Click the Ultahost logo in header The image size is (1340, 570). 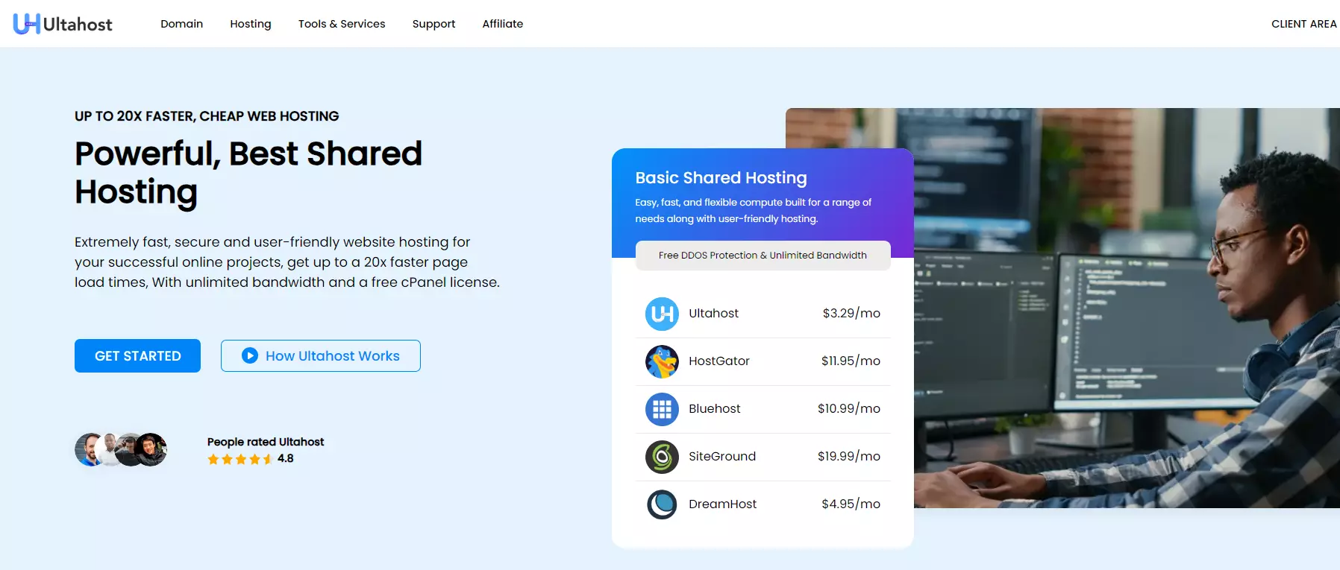(63, 24)
